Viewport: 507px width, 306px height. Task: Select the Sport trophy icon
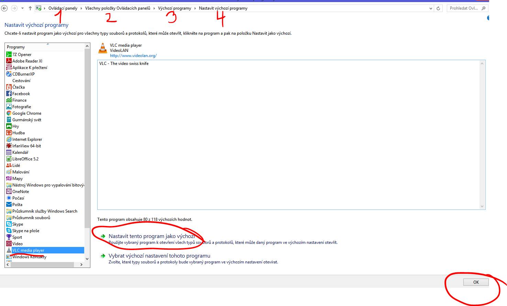[9, 237]
